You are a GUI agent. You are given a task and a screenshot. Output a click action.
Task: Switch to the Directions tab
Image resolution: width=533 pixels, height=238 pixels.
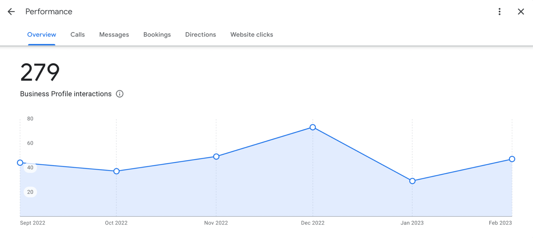[x=200, y=35]
